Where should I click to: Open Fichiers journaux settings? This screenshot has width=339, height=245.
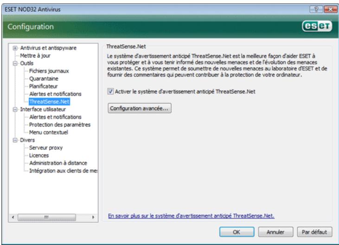49,71
